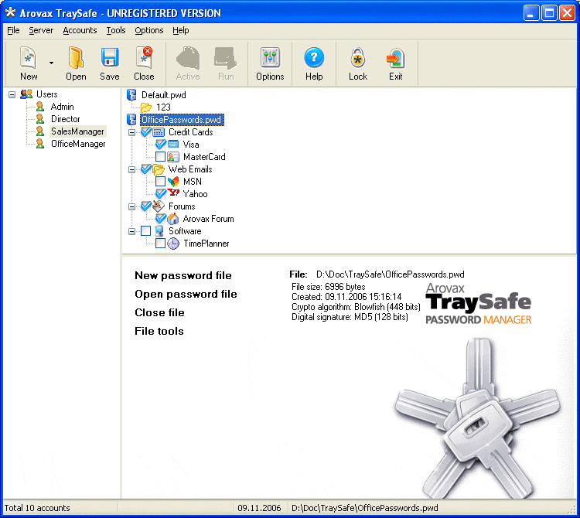This screenshot has width=580, height=518.
Task: Click the File tools link
Action: click(159, 331)
